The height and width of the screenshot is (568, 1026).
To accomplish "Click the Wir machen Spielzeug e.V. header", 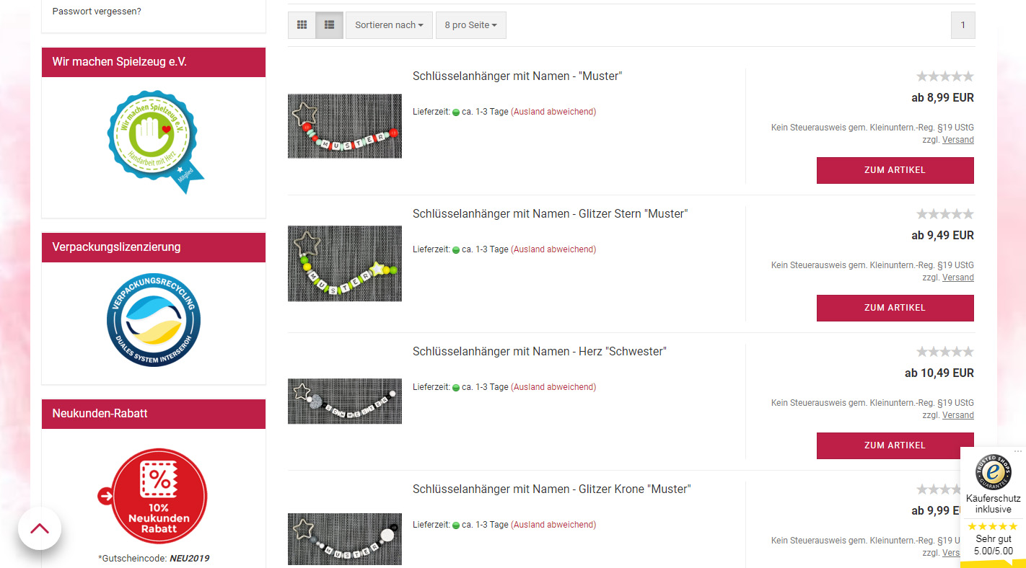I will 154,62.
